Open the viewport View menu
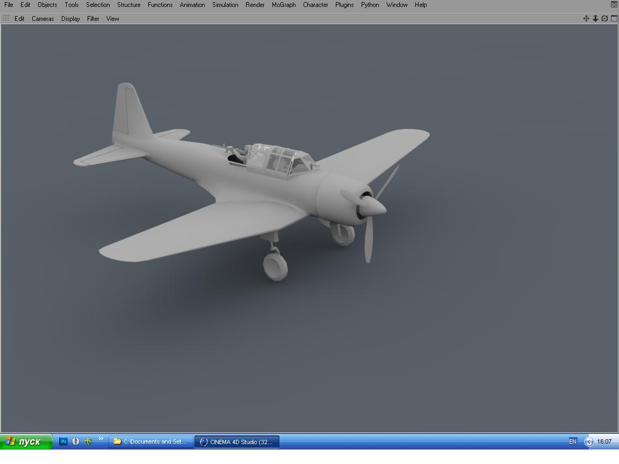The width and height of the screenshot is (619, 464). [x=112, y=19]
